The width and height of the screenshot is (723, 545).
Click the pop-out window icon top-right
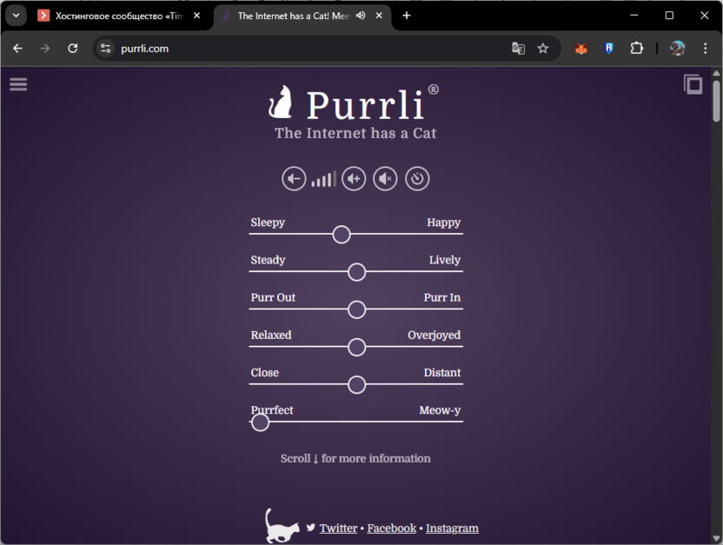[x=693, y=84]
